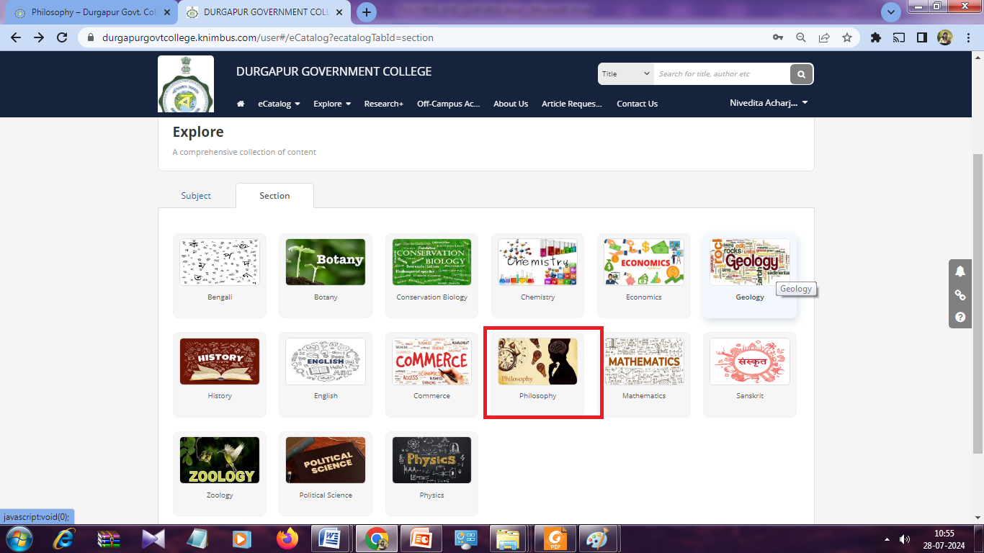This screenshot has width=984, height=553.
Task: Open the Explore dropdown menu
Action: point(332,104)
